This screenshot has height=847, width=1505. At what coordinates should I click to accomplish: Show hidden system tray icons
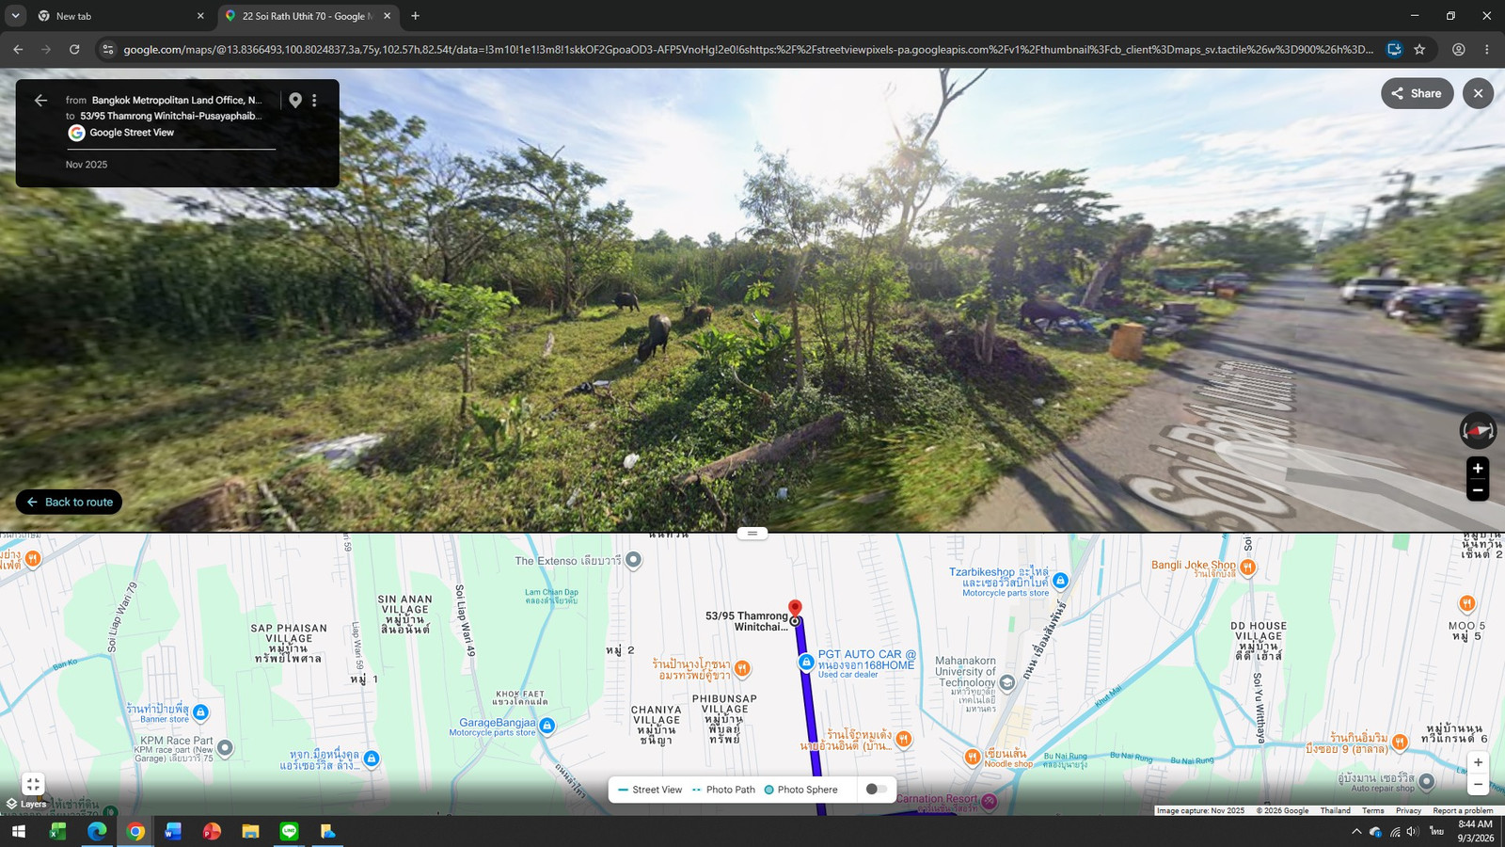click(1355, 831)
